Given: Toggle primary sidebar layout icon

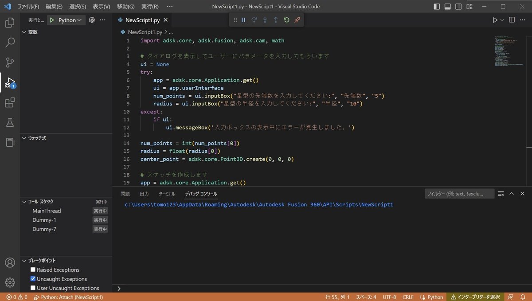Looking at the screenshot, I should [x=437, y=7].
